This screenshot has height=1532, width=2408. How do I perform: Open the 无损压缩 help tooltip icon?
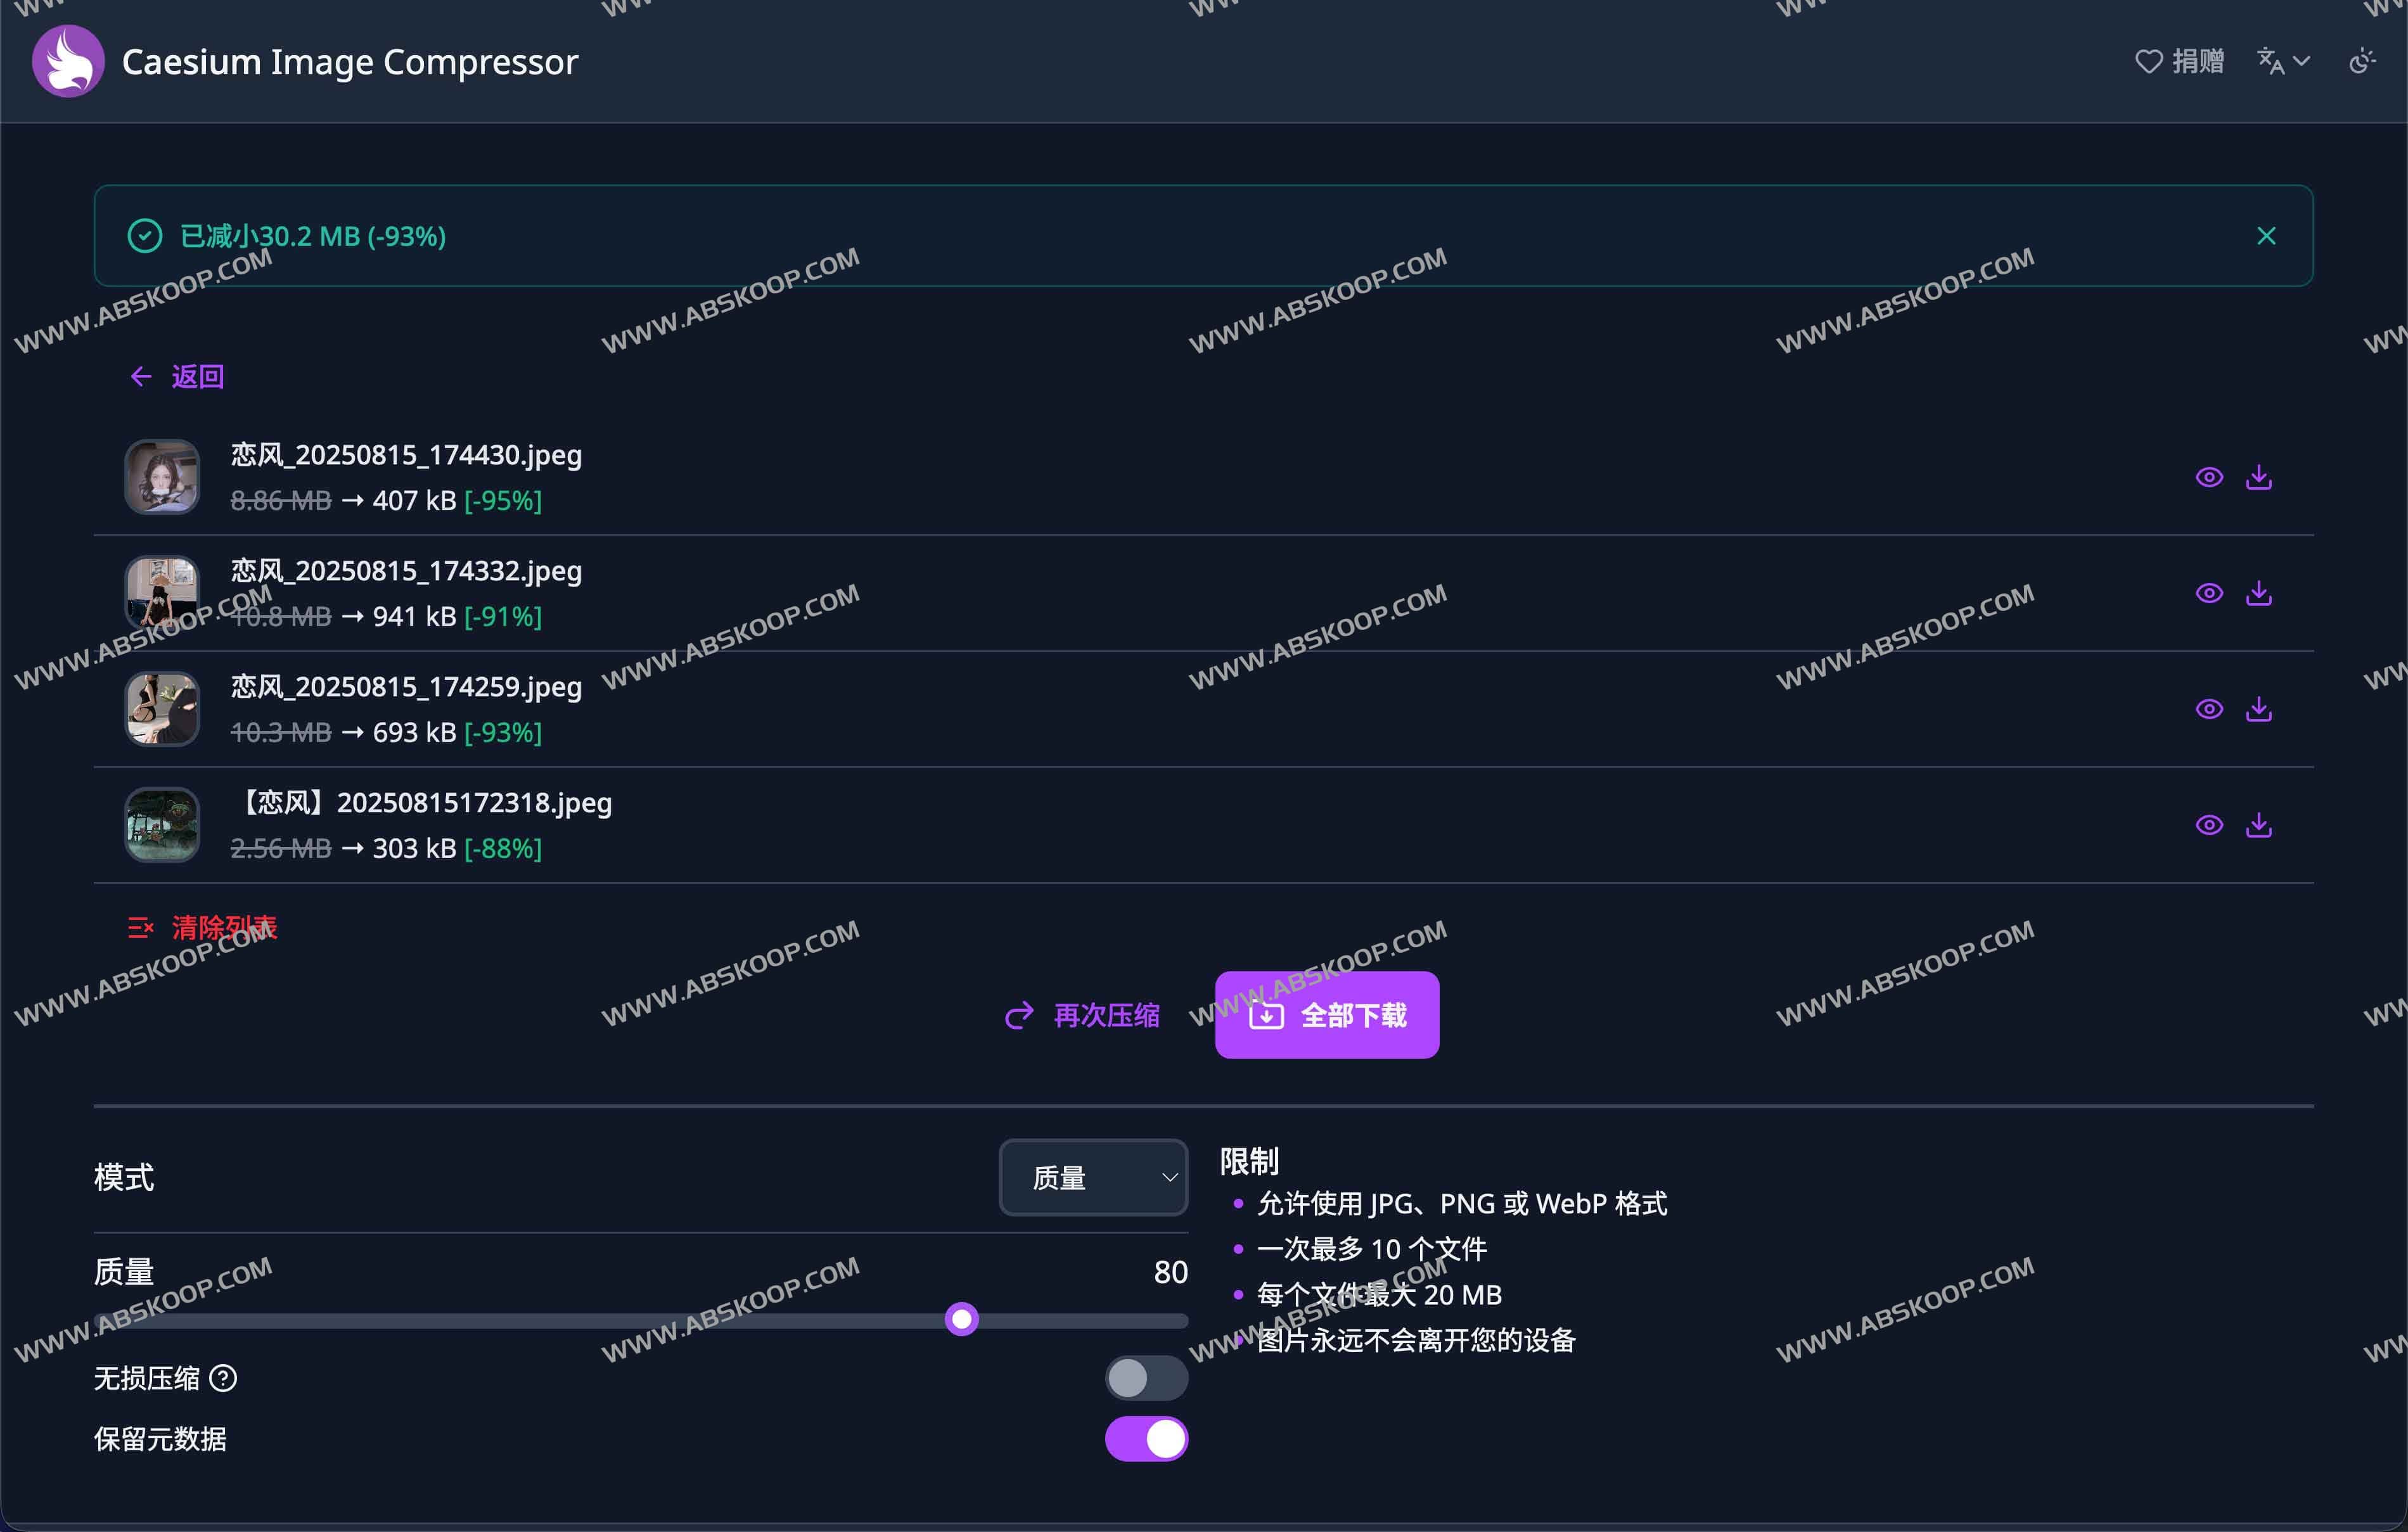(x=224, y=1378)
